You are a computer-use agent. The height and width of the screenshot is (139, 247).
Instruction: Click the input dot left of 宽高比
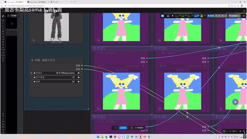click(x=31, y=73)
